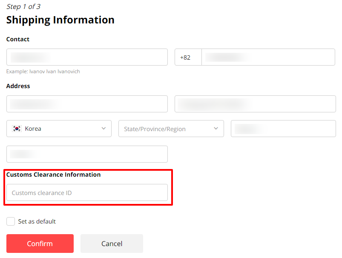Viewport: 342px width, 258px height.
Task: Click the "Shipping Information" title
Action: (x=60, y=20)
